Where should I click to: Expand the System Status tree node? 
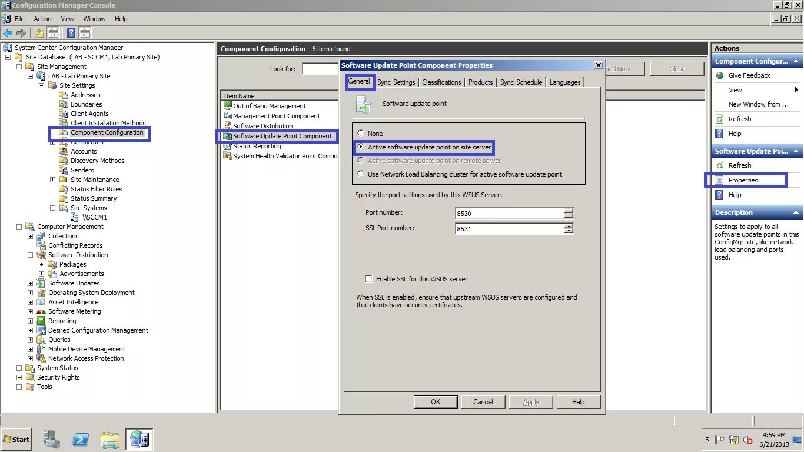tap(19, 368)
